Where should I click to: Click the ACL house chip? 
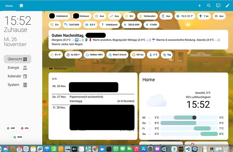pyautogui.click(x=25, y=128)
